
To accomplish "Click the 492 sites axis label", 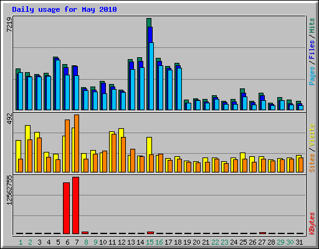I will point(9,119).
